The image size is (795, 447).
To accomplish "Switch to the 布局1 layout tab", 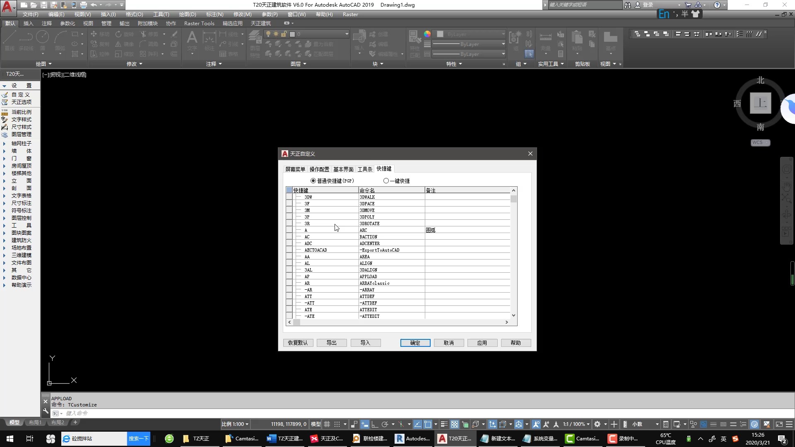I will 35,423.
